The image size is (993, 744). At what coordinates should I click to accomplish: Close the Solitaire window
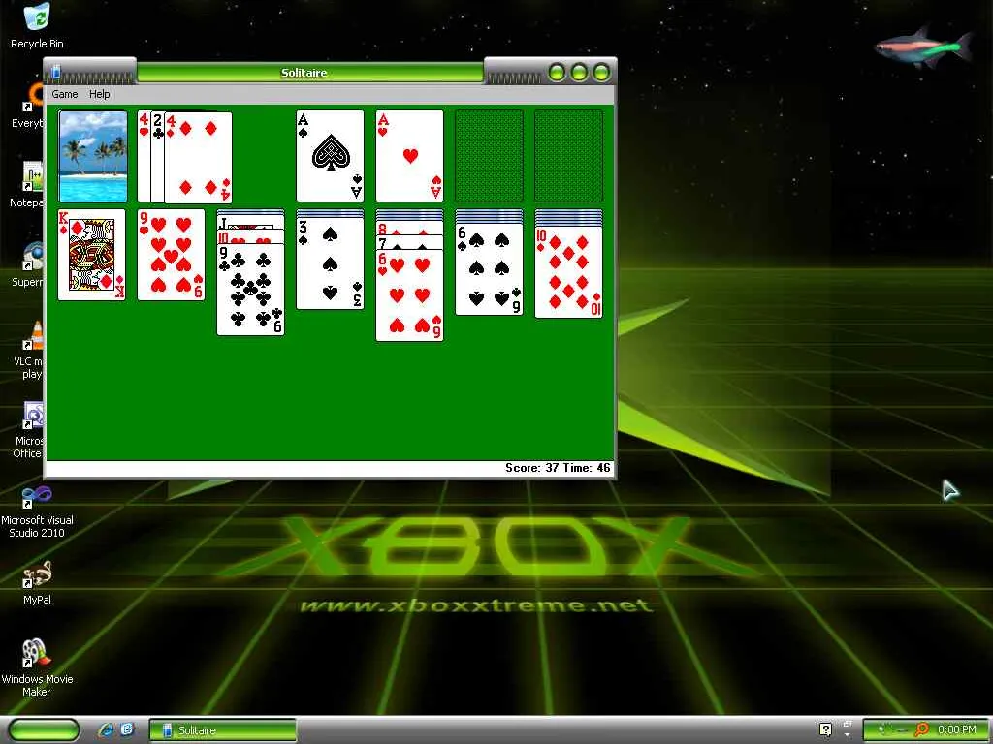(x=601, y=72)
